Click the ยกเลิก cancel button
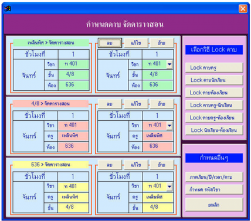The width and height of the screenshot is (251, 221). [214, 205]
